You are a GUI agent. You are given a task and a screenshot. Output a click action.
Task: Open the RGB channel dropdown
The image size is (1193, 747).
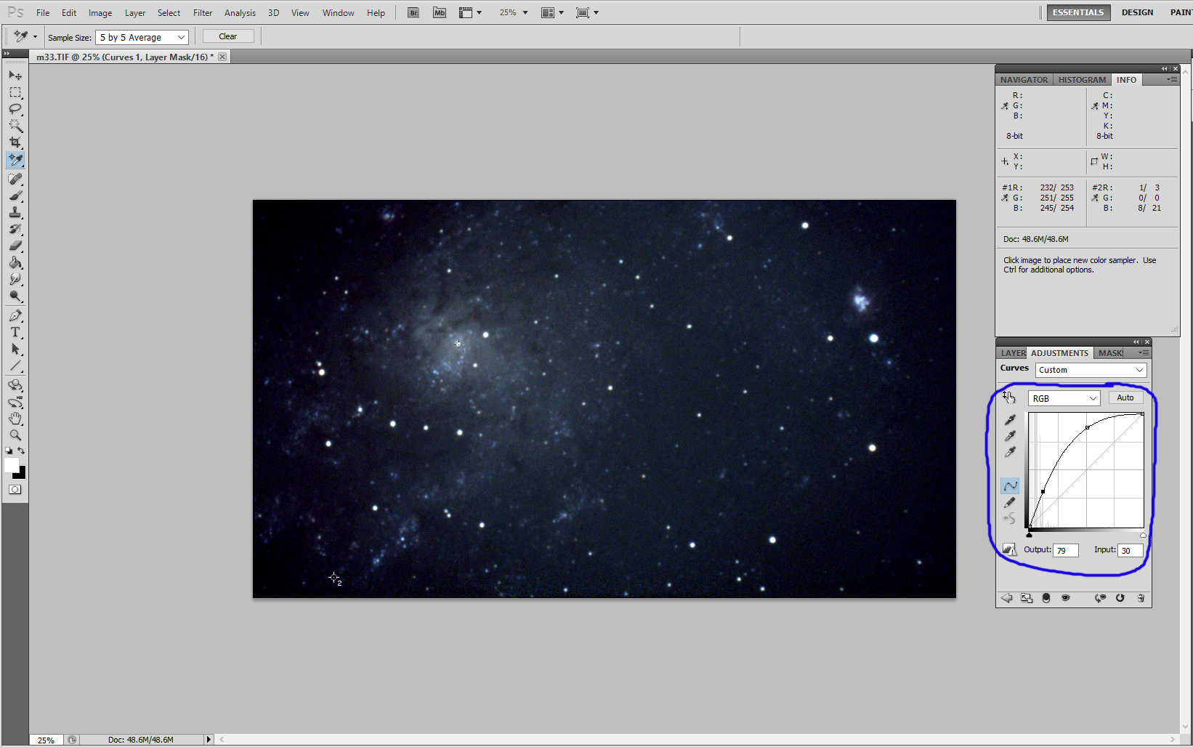tap(1064, 398)
